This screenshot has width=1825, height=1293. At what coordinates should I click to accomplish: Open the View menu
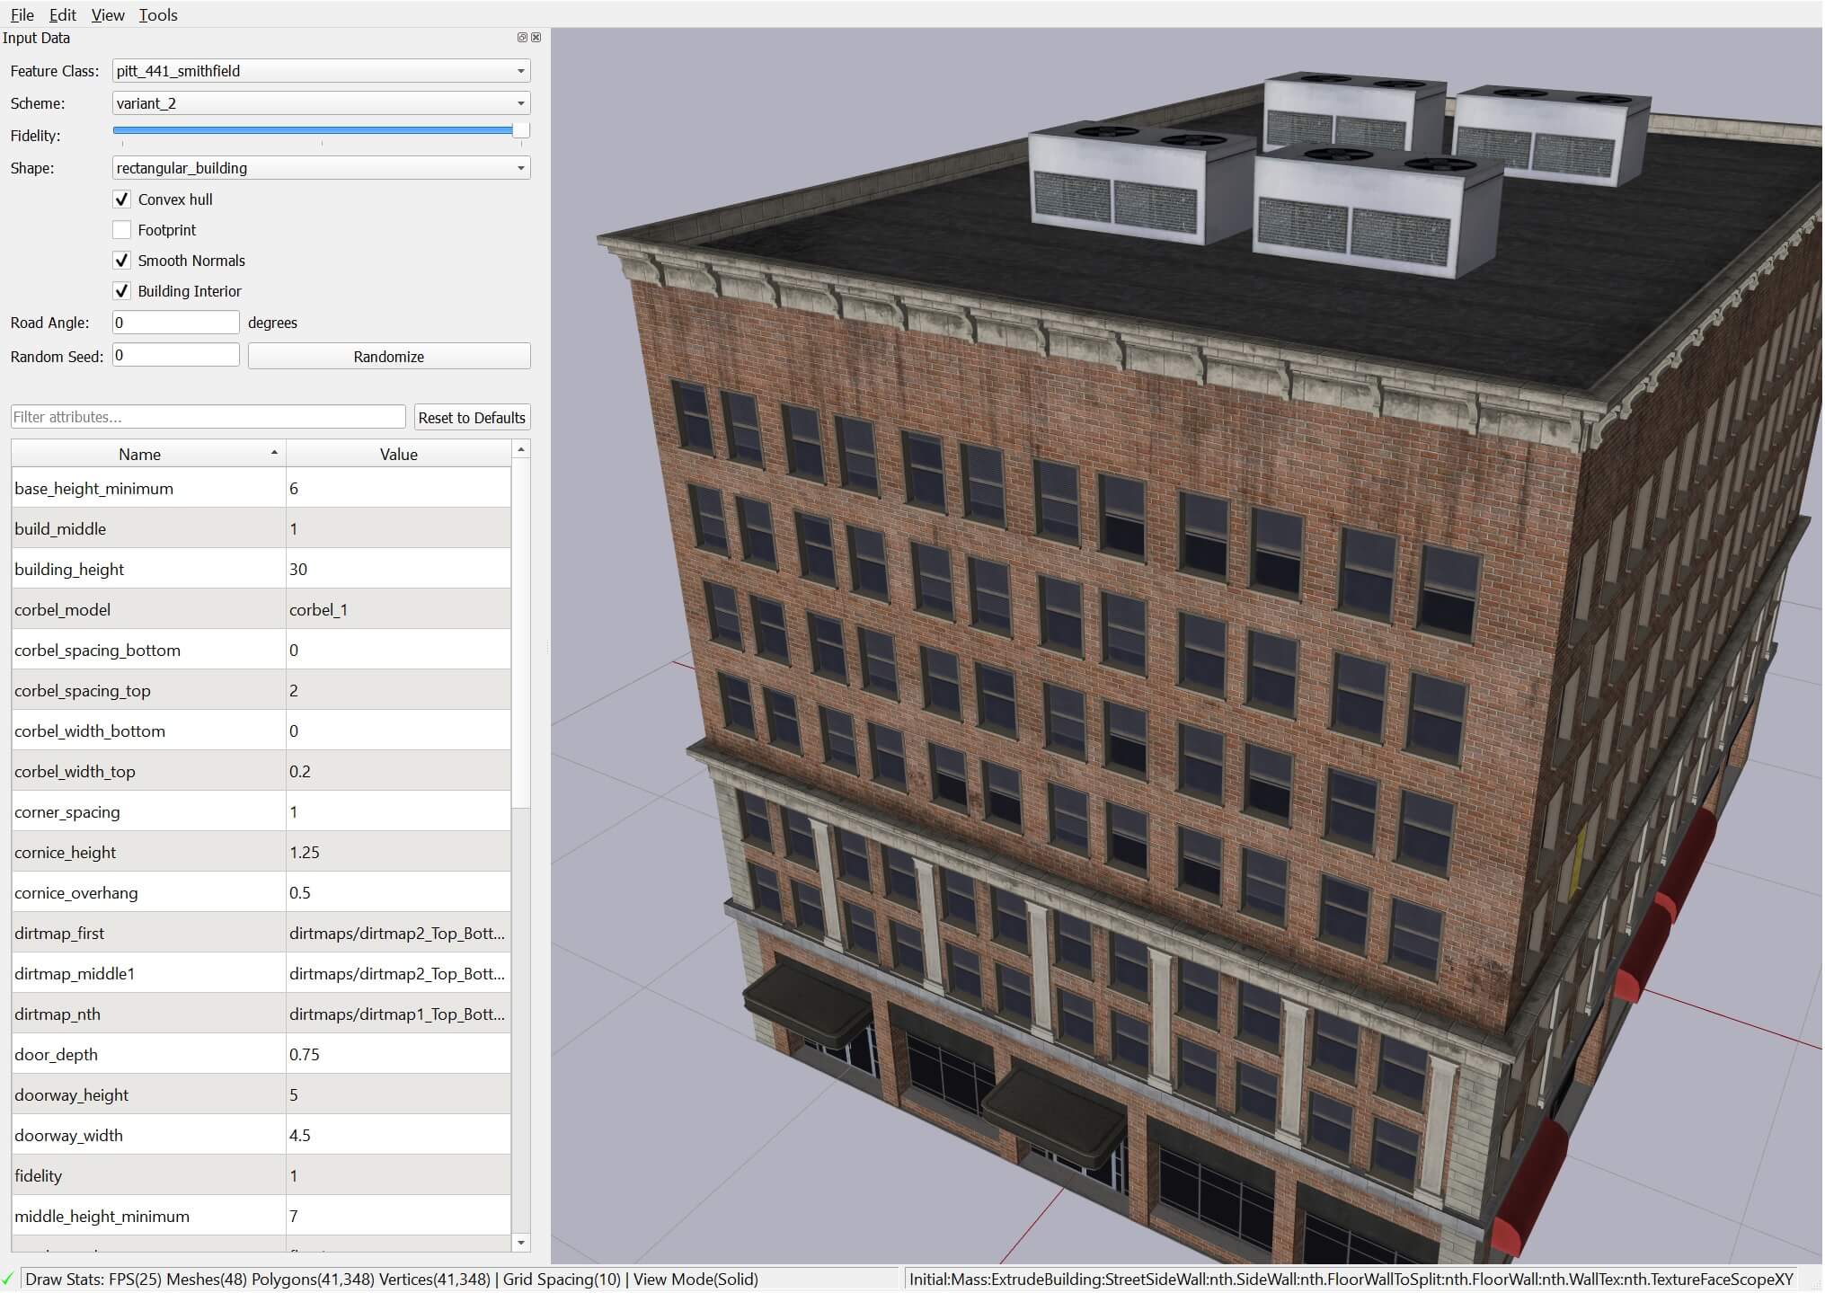[108, 14]
